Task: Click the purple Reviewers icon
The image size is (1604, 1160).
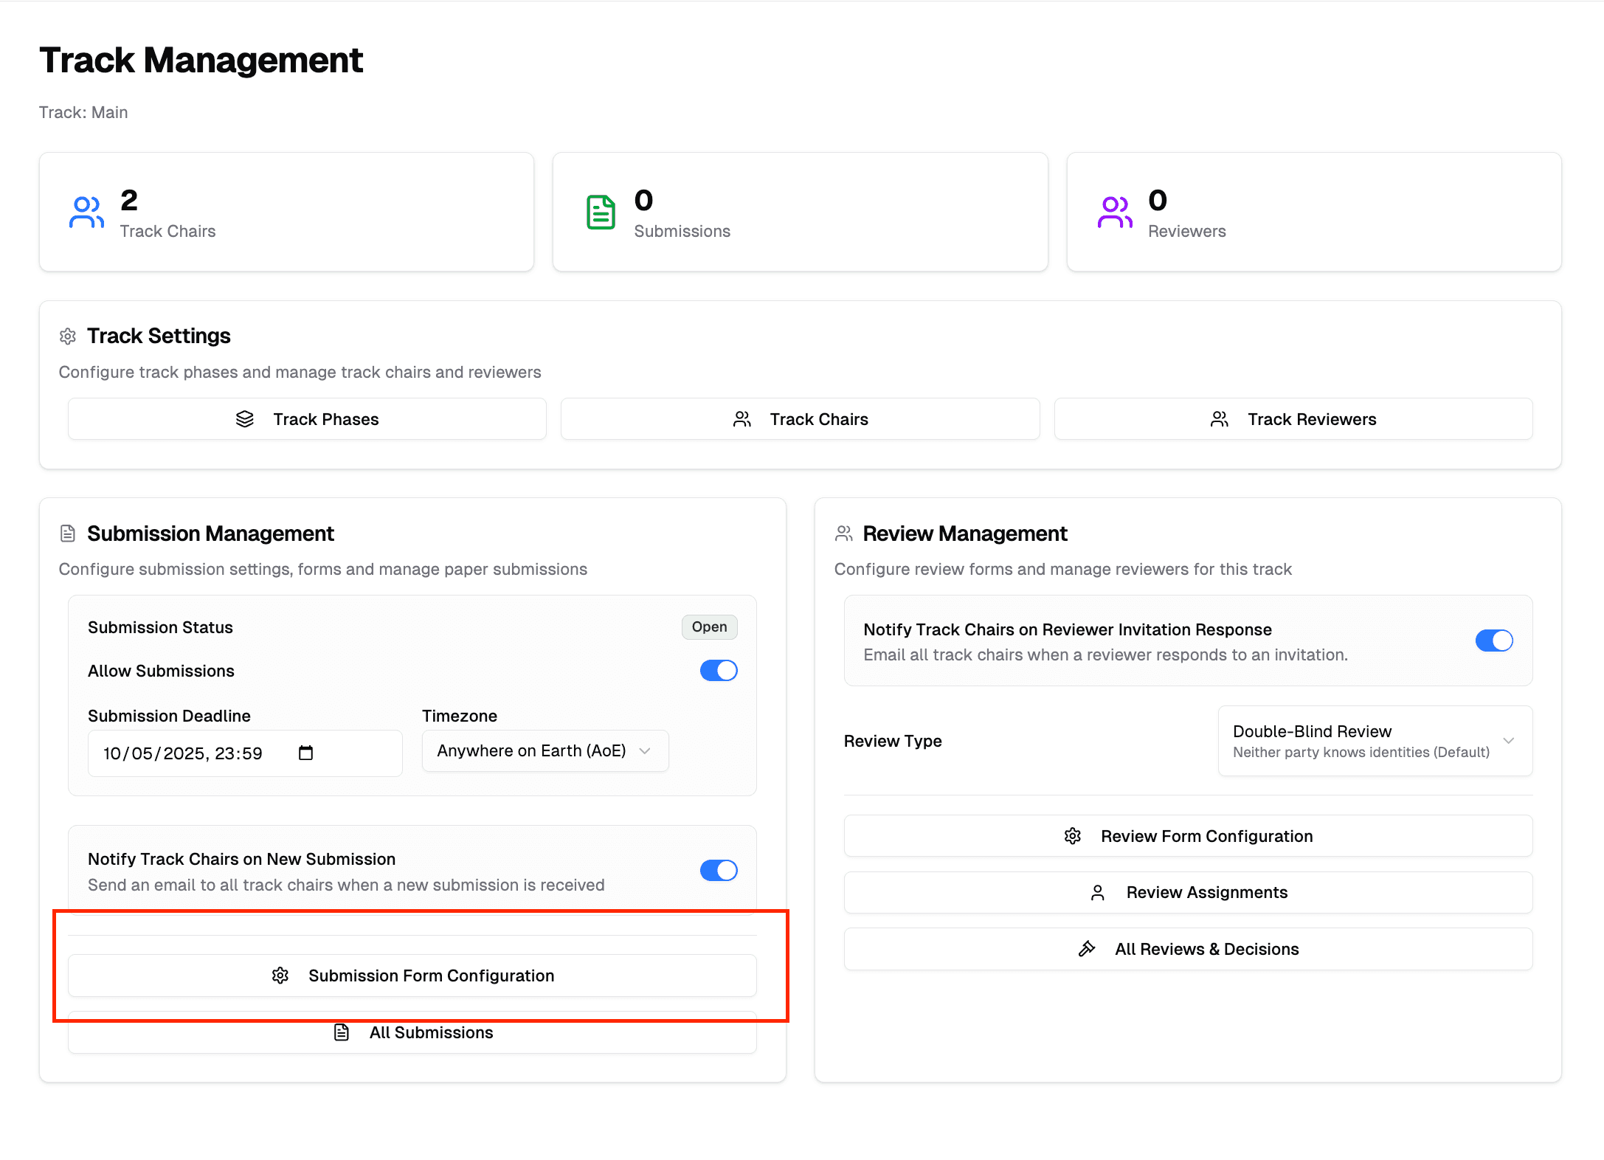Action: [1114, 213]
